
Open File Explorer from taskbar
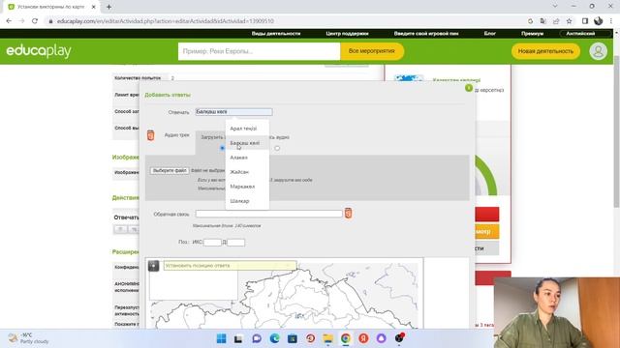327,338
